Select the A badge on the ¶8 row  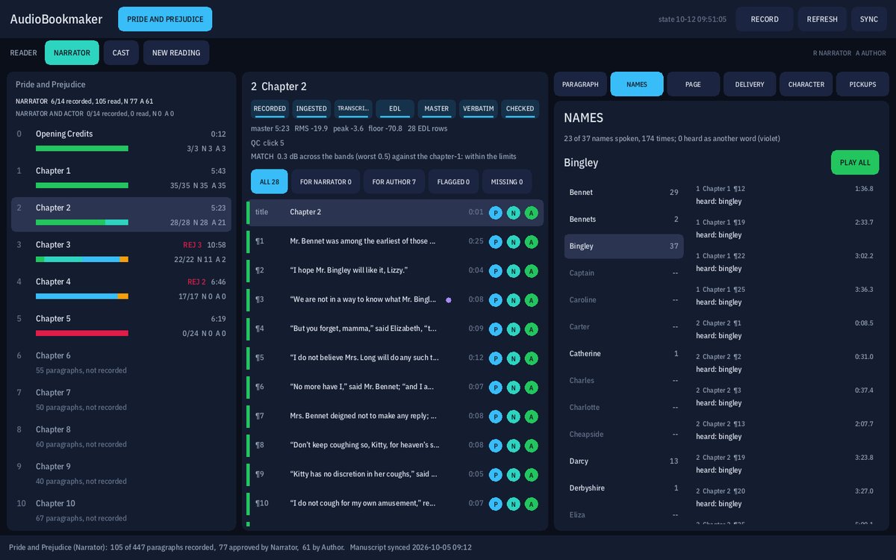[532, 446]
